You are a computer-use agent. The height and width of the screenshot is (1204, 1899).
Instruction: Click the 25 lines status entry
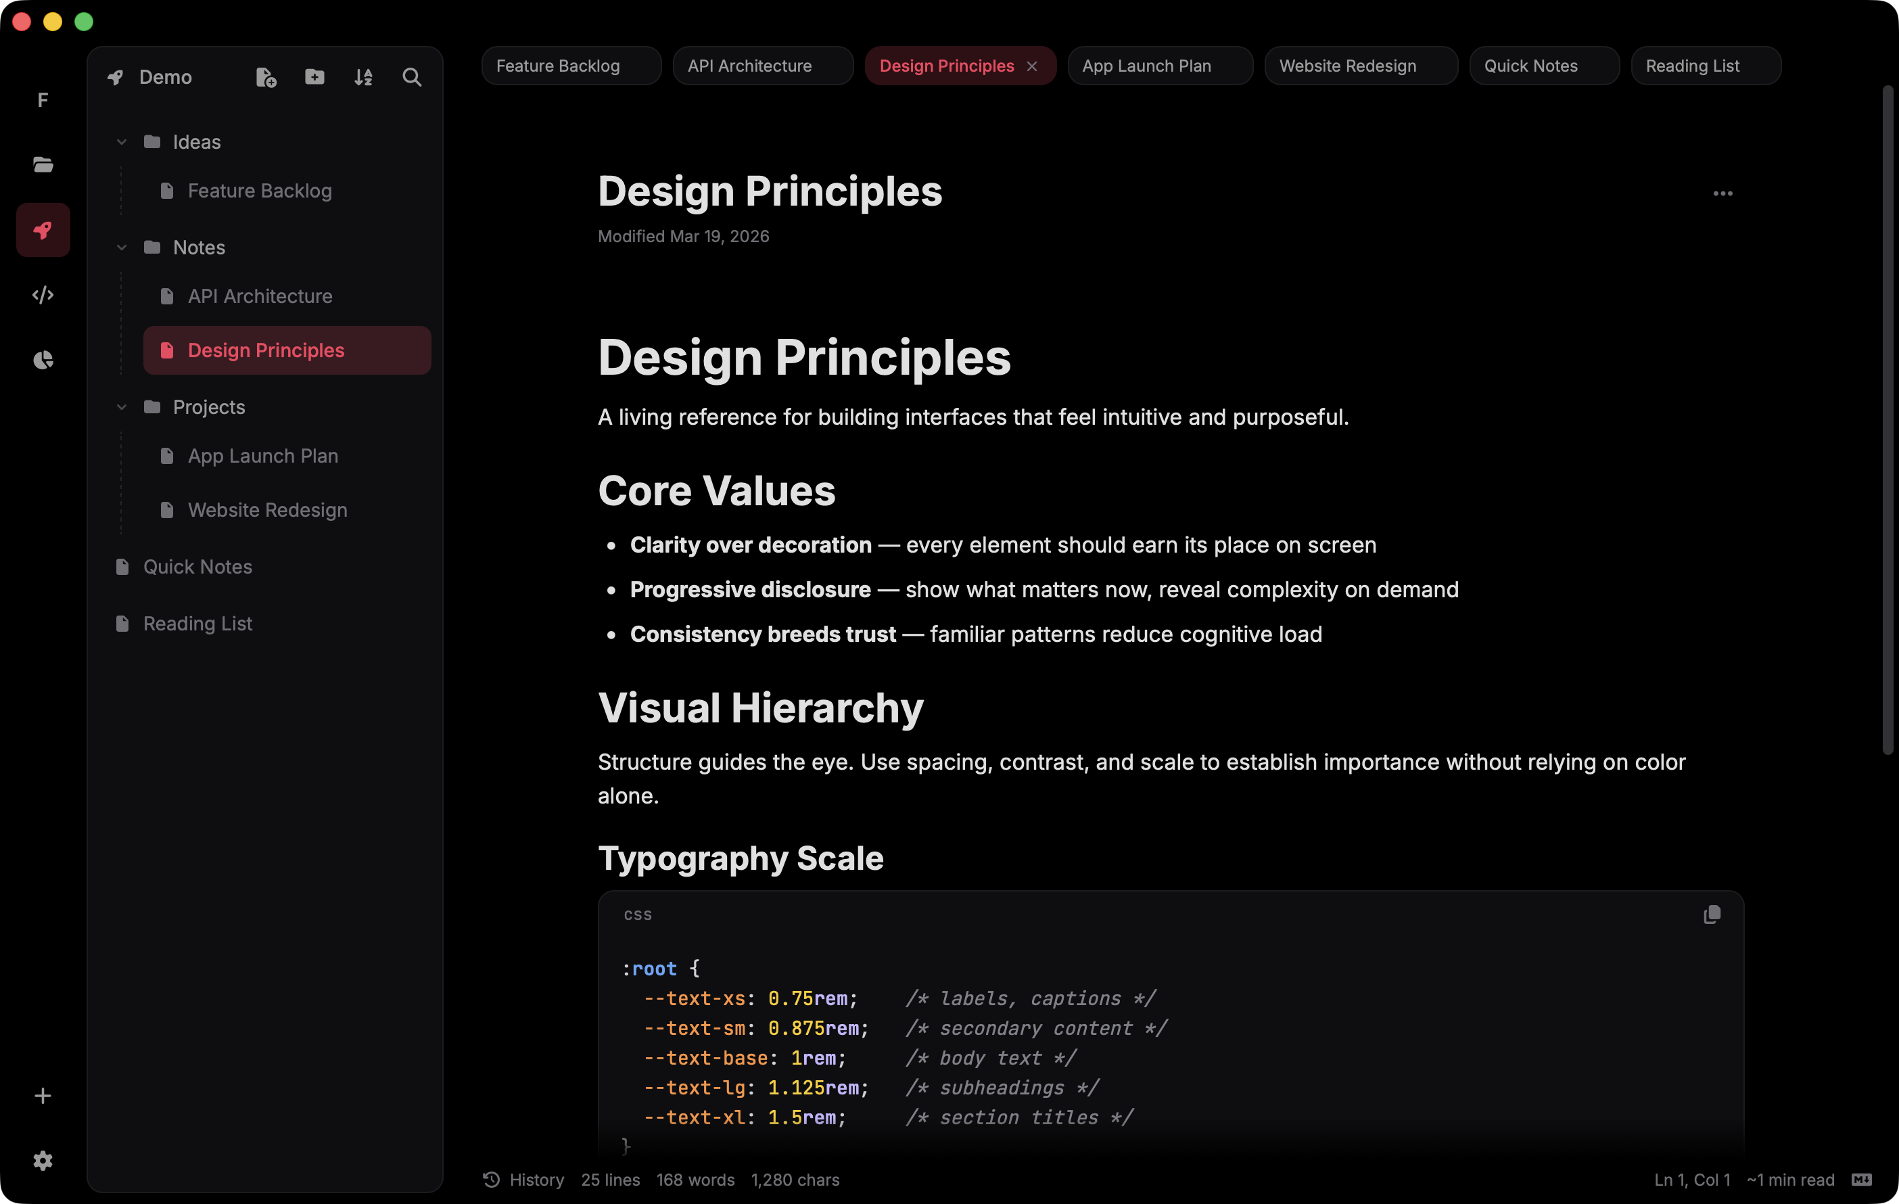611,1180
